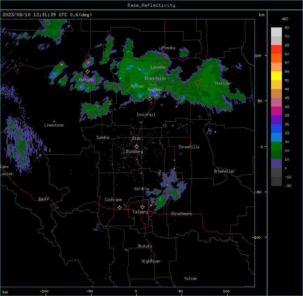Click the -50 tick on the bottom axis
The image size is (303, 296).
(x=90, y=291)
